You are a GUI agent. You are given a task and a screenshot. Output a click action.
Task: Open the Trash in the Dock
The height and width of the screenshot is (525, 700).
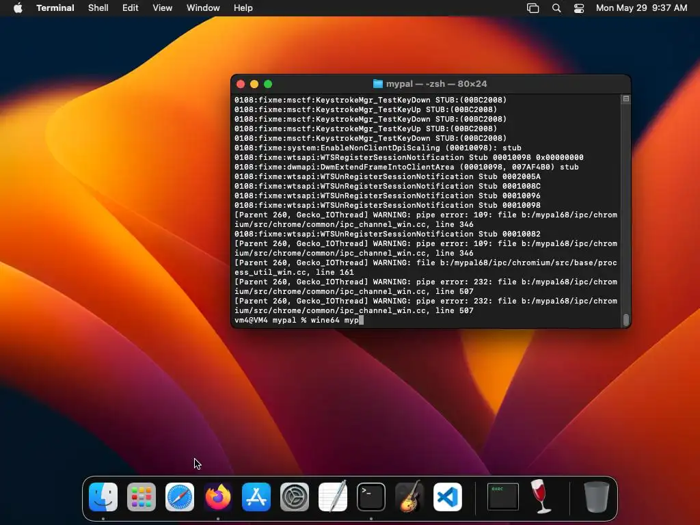pyautogui.click(x=596, y=497)
